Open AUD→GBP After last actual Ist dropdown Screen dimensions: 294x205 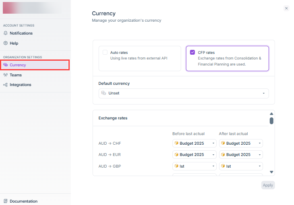[241, 166]
